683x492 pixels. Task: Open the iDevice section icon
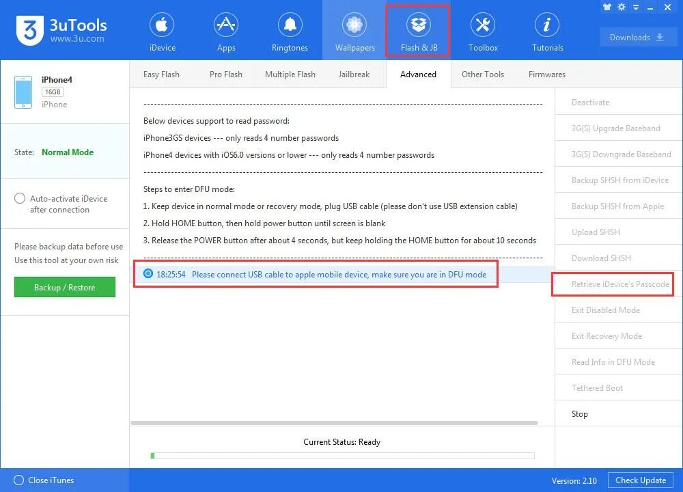click(x=162, y=25)
